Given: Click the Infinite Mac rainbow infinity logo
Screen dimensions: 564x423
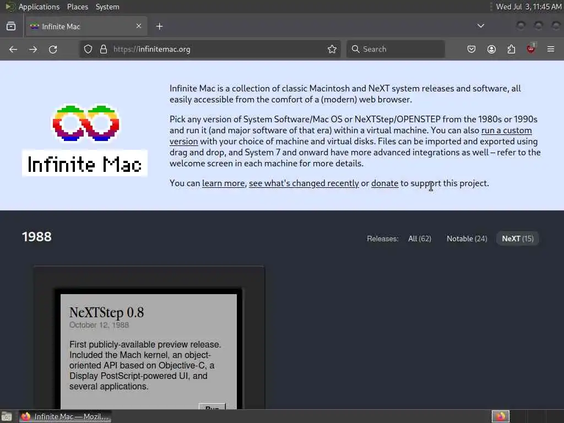Looking at the screenshot, I should coord(85,123).
